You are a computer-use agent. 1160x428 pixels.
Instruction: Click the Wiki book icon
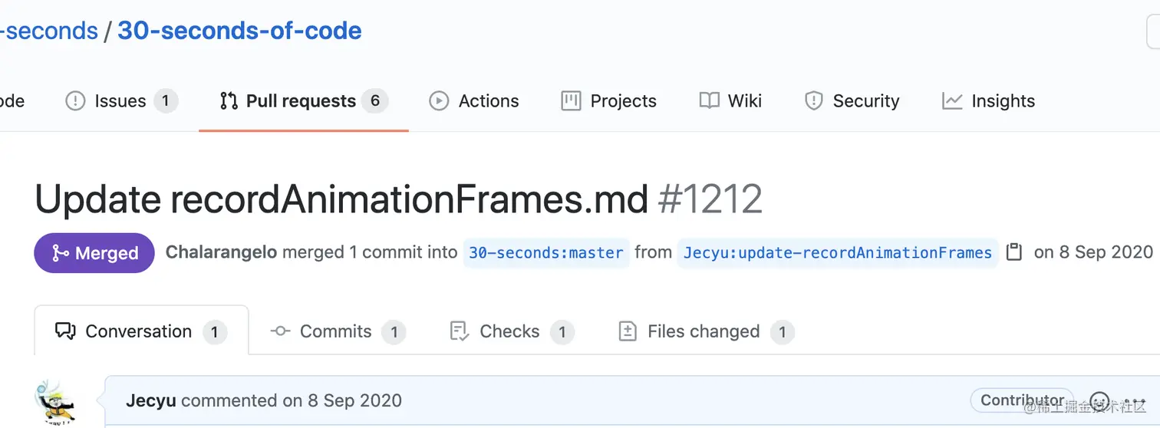point(710,101)
